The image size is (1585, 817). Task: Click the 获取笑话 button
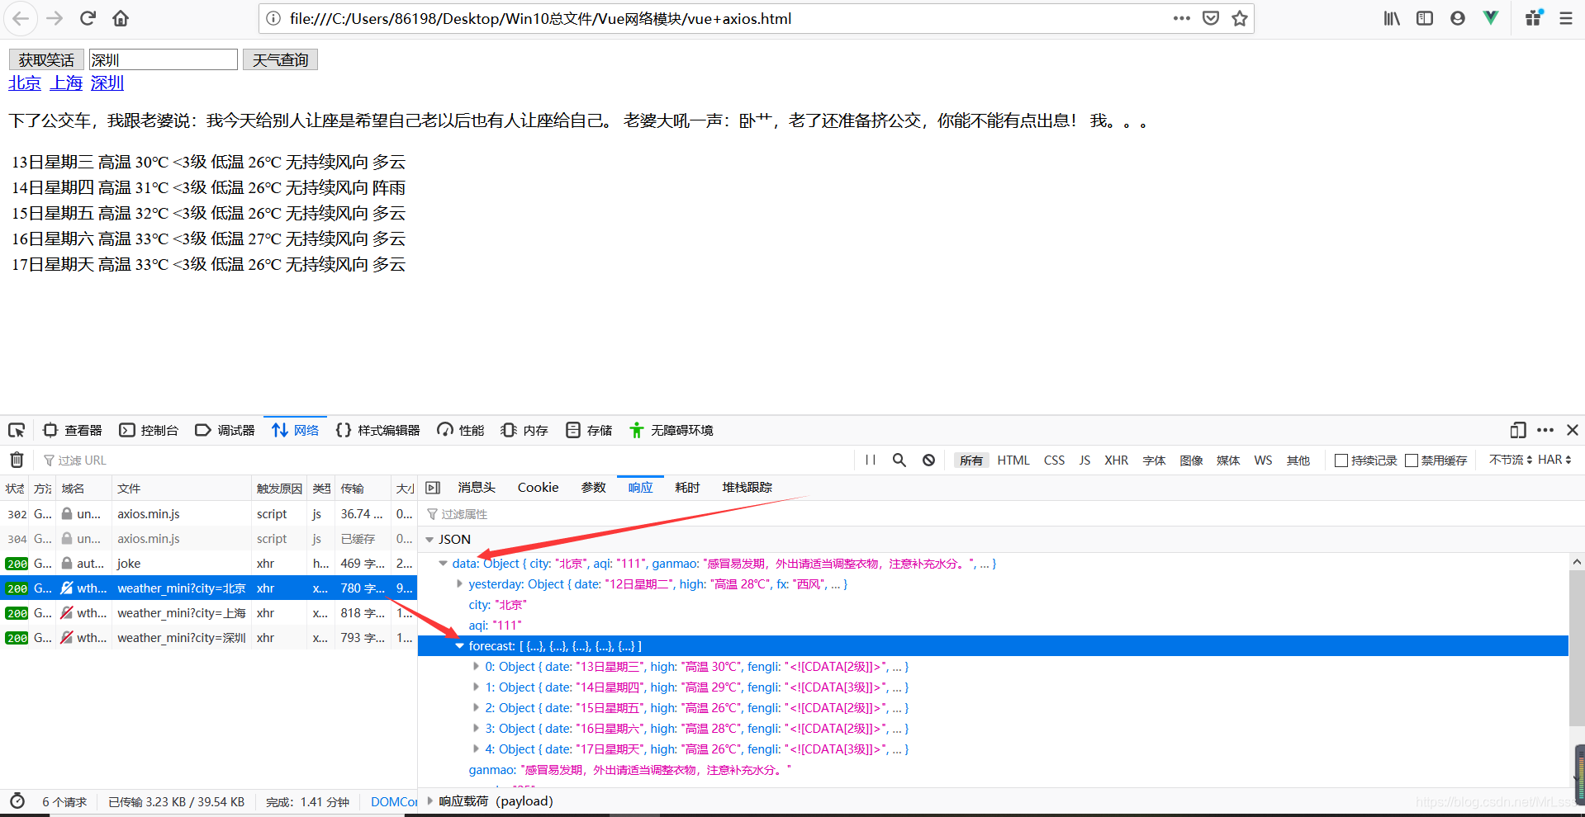pos(46,59)
